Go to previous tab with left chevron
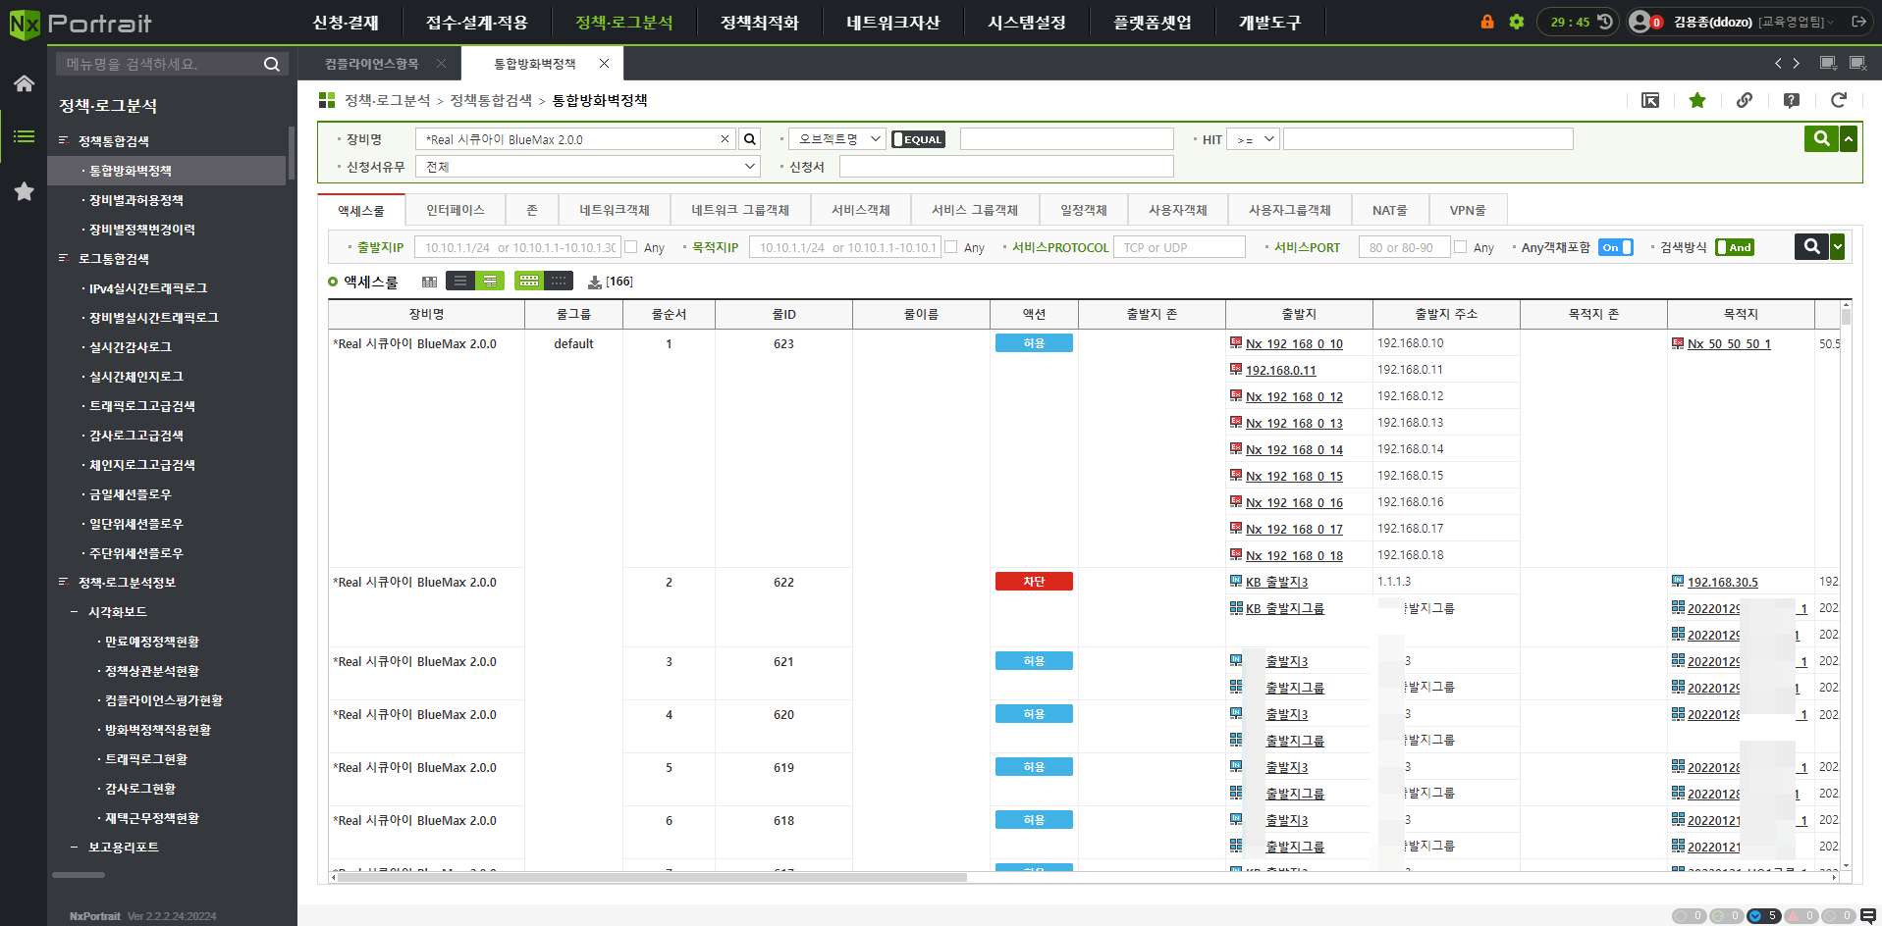This screenshot has width=1882, height=926. 1778,63
